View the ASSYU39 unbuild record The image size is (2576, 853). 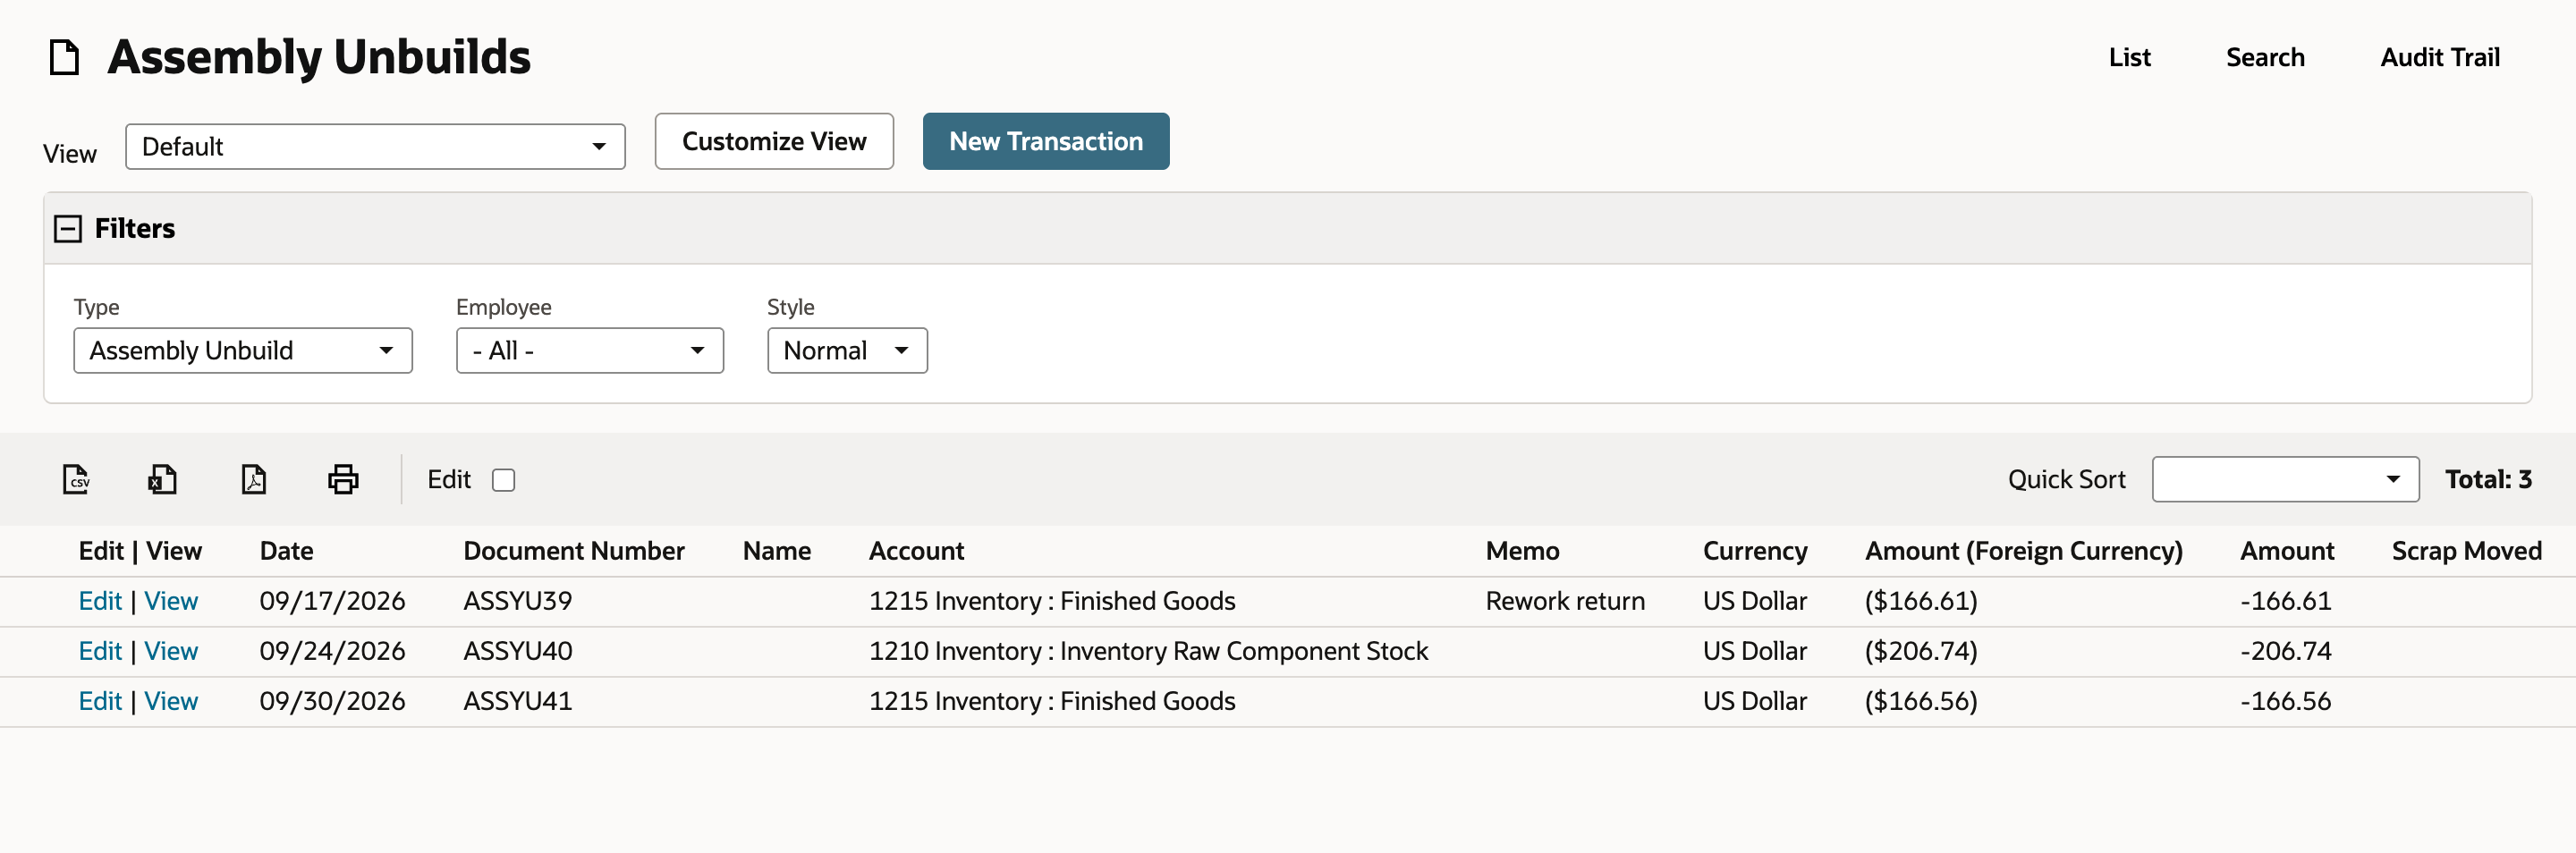[x=171, y=601]
